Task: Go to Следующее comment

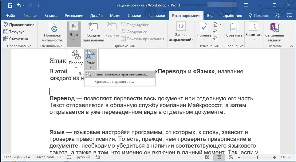Action: coord(134,32)
